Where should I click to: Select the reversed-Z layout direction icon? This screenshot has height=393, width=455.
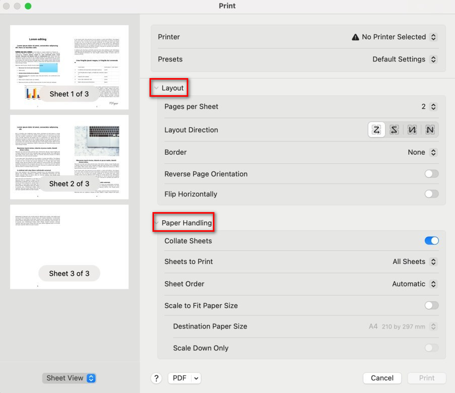pyautogui.click(x=394, y=129)
